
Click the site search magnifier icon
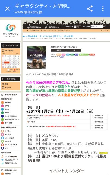click(x=104, y=27)
